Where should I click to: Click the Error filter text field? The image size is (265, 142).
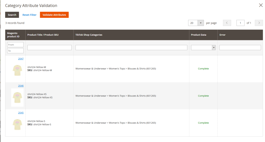[240, 48]
